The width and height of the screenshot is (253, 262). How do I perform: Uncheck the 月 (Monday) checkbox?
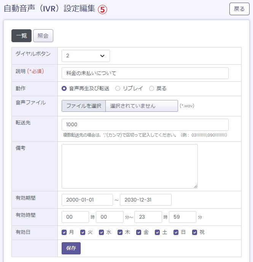click(64, 232)
